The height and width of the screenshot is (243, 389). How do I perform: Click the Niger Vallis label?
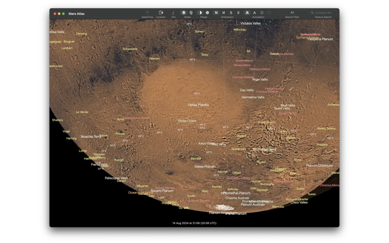[260, 80]
